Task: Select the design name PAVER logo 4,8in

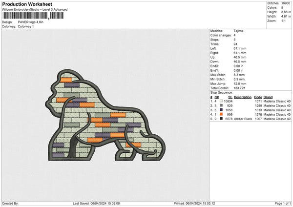Action: (x=31, y=22)
